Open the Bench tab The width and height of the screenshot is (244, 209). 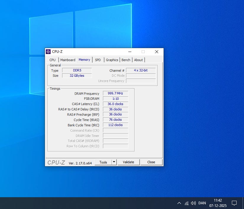(x=126, y=60)
